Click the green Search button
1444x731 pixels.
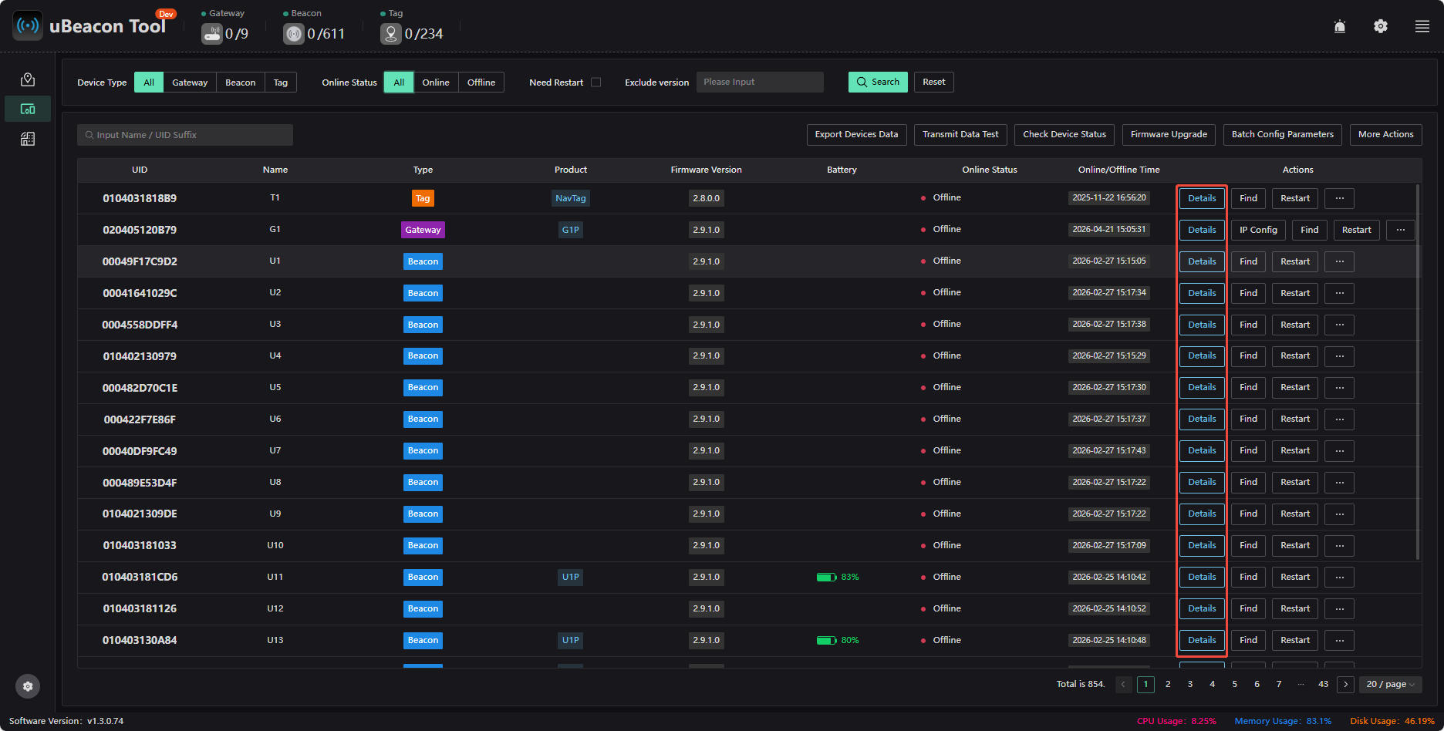(878, 82)
